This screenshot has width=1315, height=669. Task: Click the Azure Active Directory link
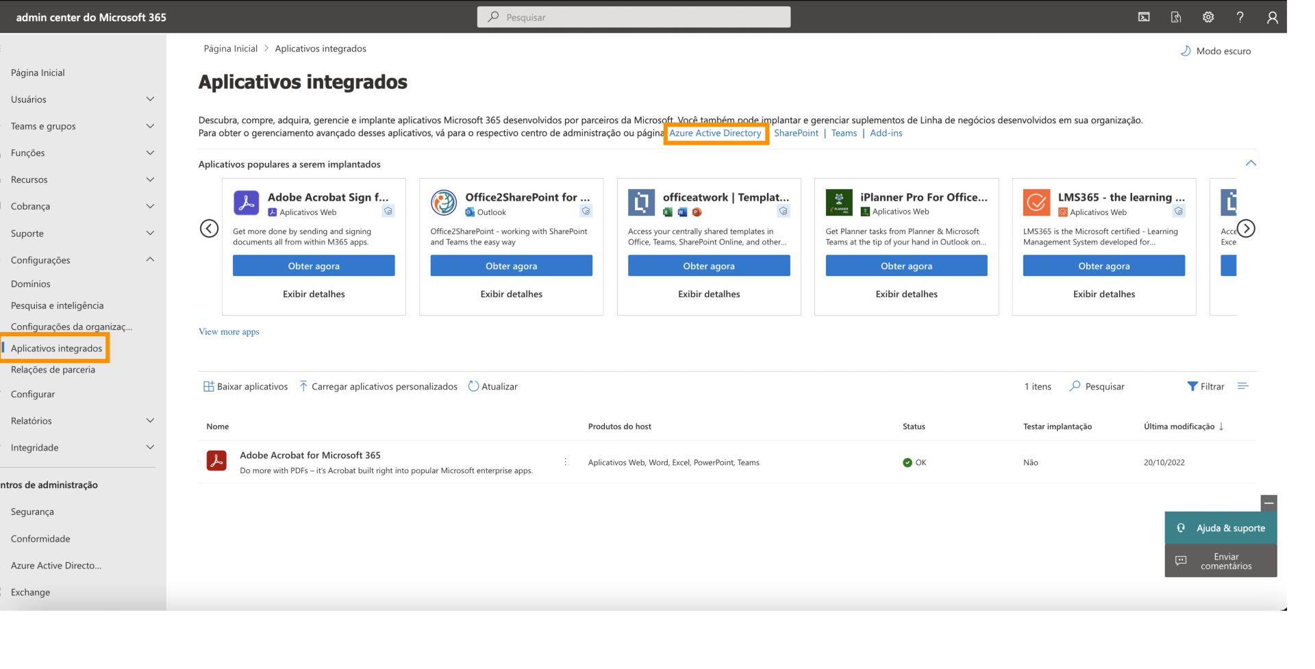click(x=715, y=133)
